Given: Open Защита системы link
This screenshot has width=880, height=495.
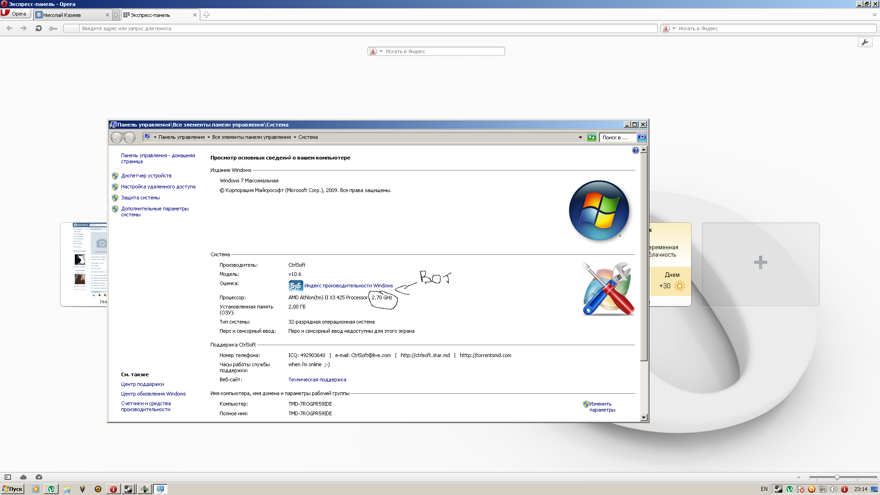Looking at the screenshot, I should (x=140, y=198).
